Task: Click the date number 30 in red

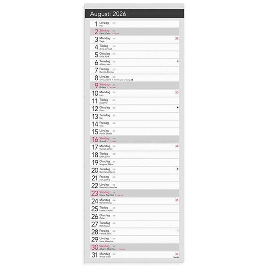Action: pyautogui.click(x=95, y=247)
